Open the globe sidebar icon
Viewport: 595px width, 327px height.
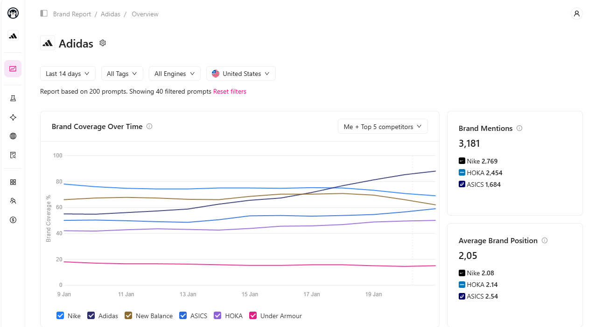13,136
